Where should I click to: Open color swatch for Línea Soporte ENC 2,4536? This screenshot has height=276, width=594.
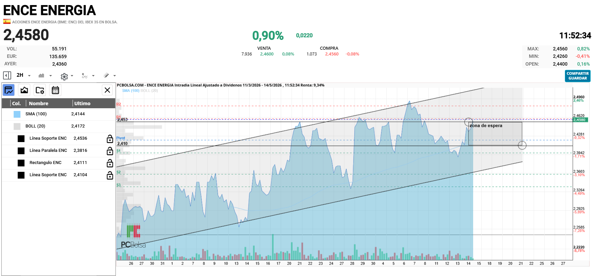[21, 139]
